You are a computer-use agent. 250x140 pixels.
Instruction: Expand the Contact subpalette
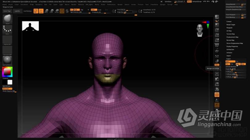click(229, 22)
